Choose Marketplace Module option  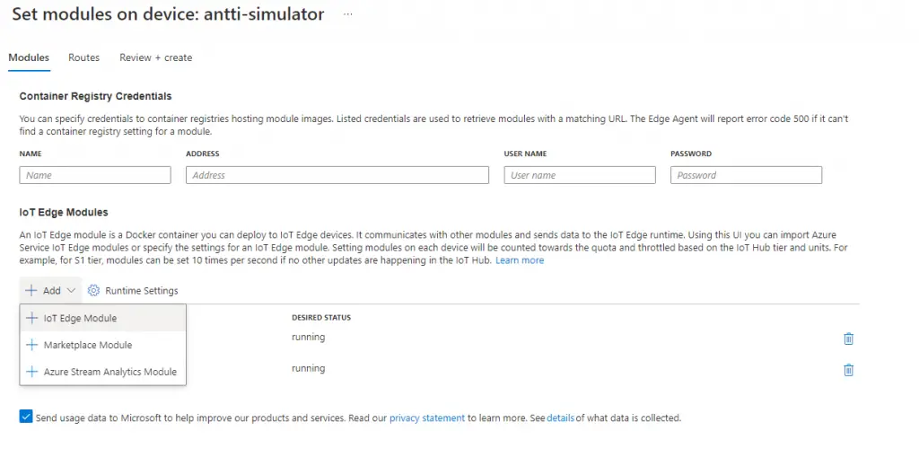(87, 345)
